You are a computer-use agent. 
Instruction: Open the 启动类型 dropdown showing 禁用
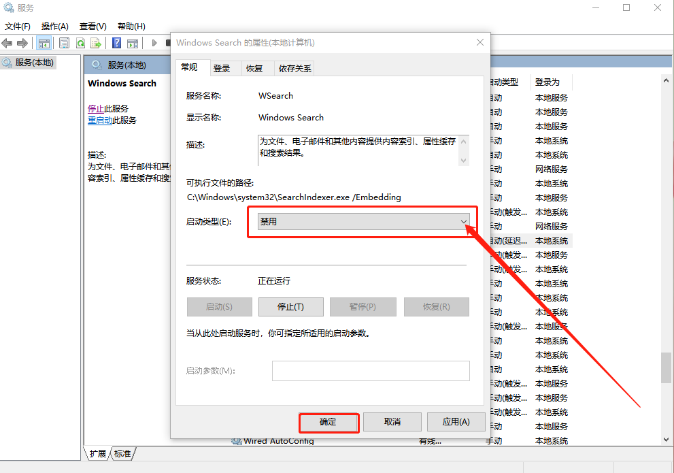pyautogui.click(x=463, y=222)
